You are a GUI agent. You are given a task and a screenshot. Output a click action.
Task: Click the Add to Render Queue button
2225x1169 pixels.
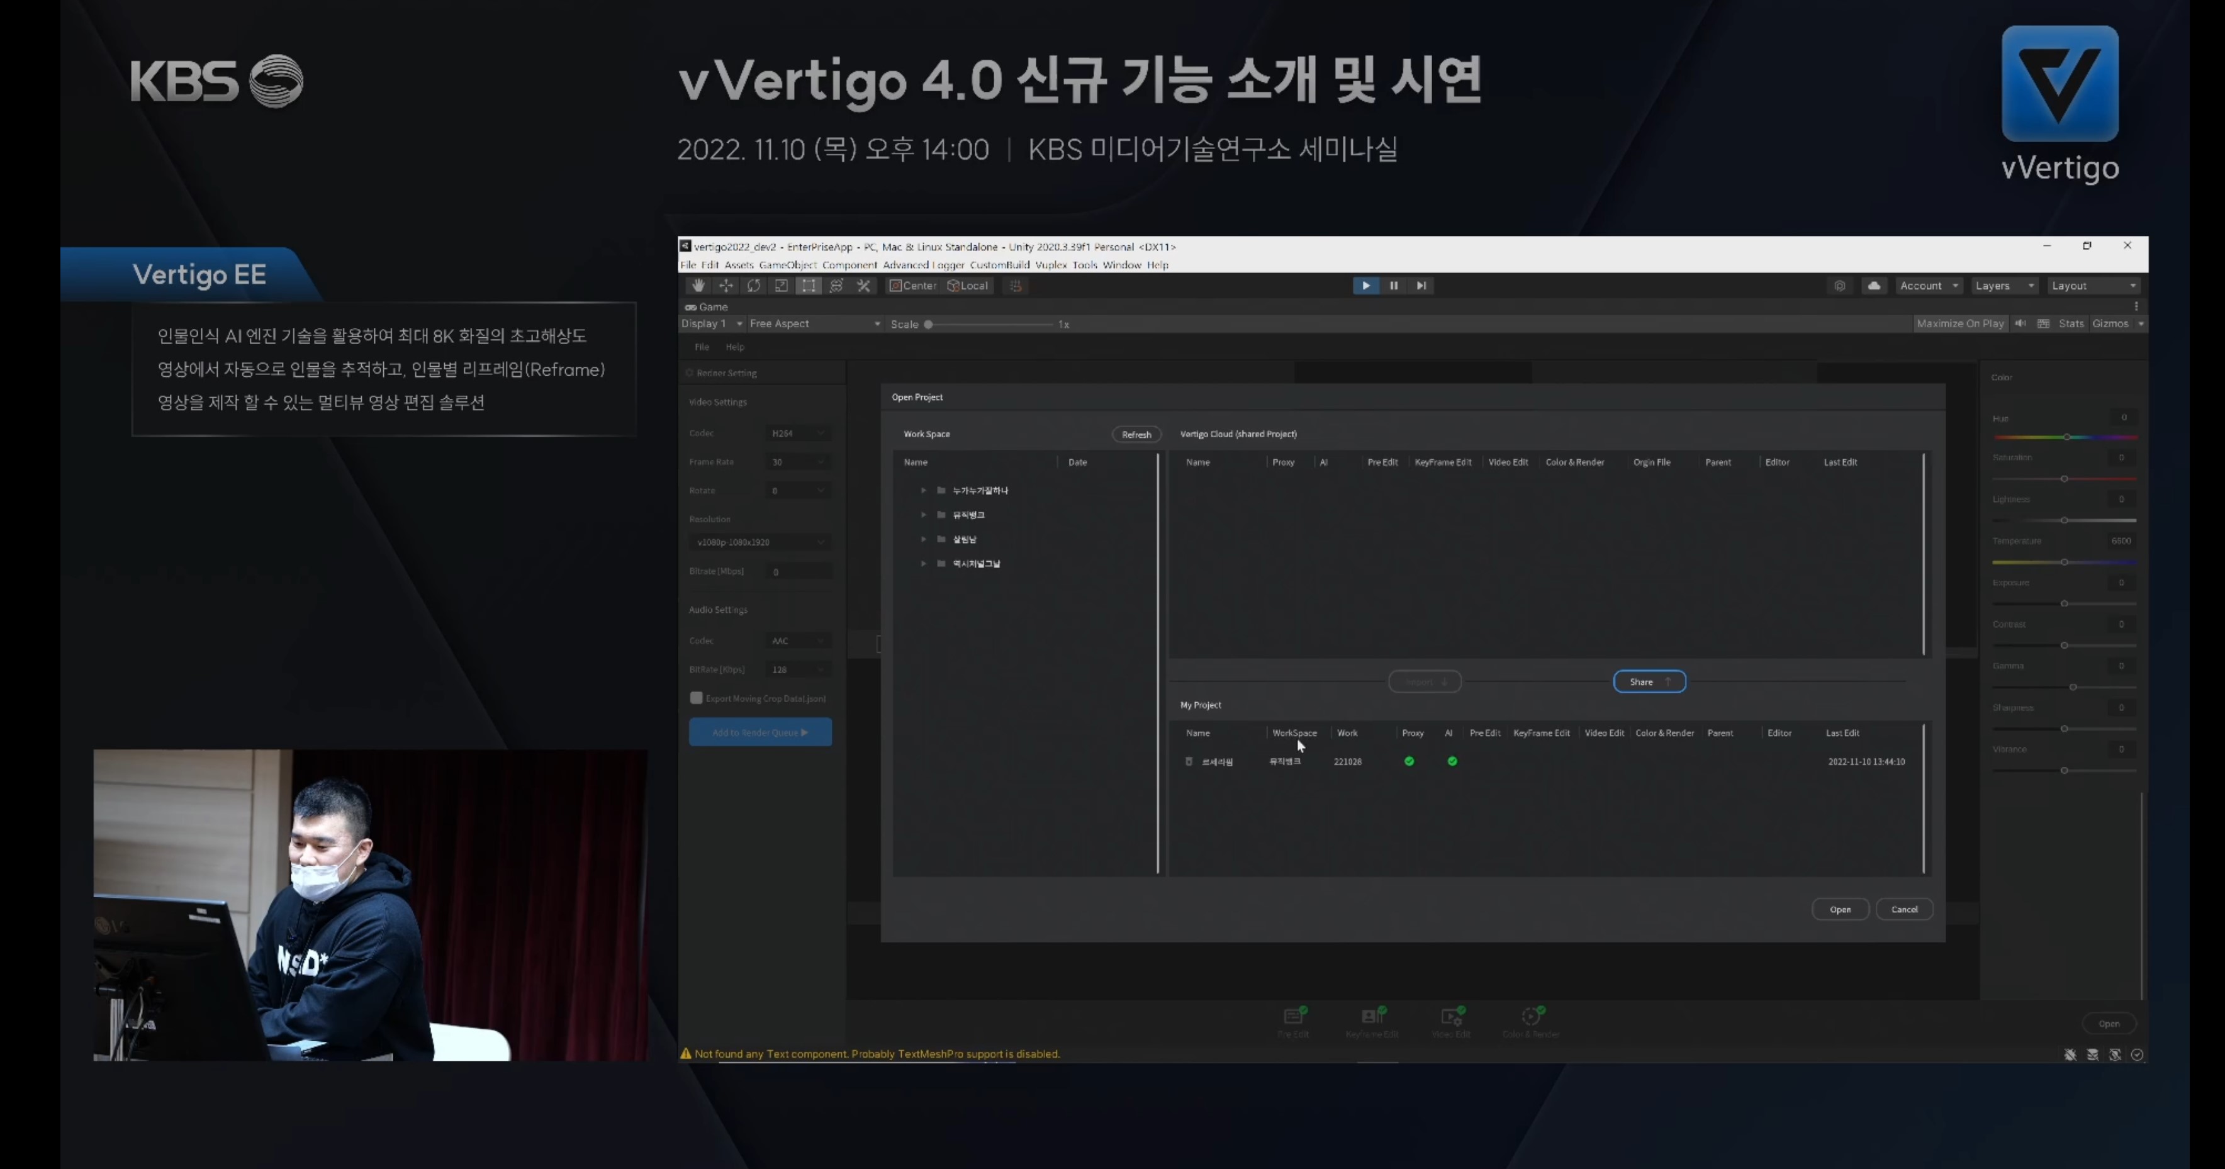pyautogui.click(x=760, y=732)
